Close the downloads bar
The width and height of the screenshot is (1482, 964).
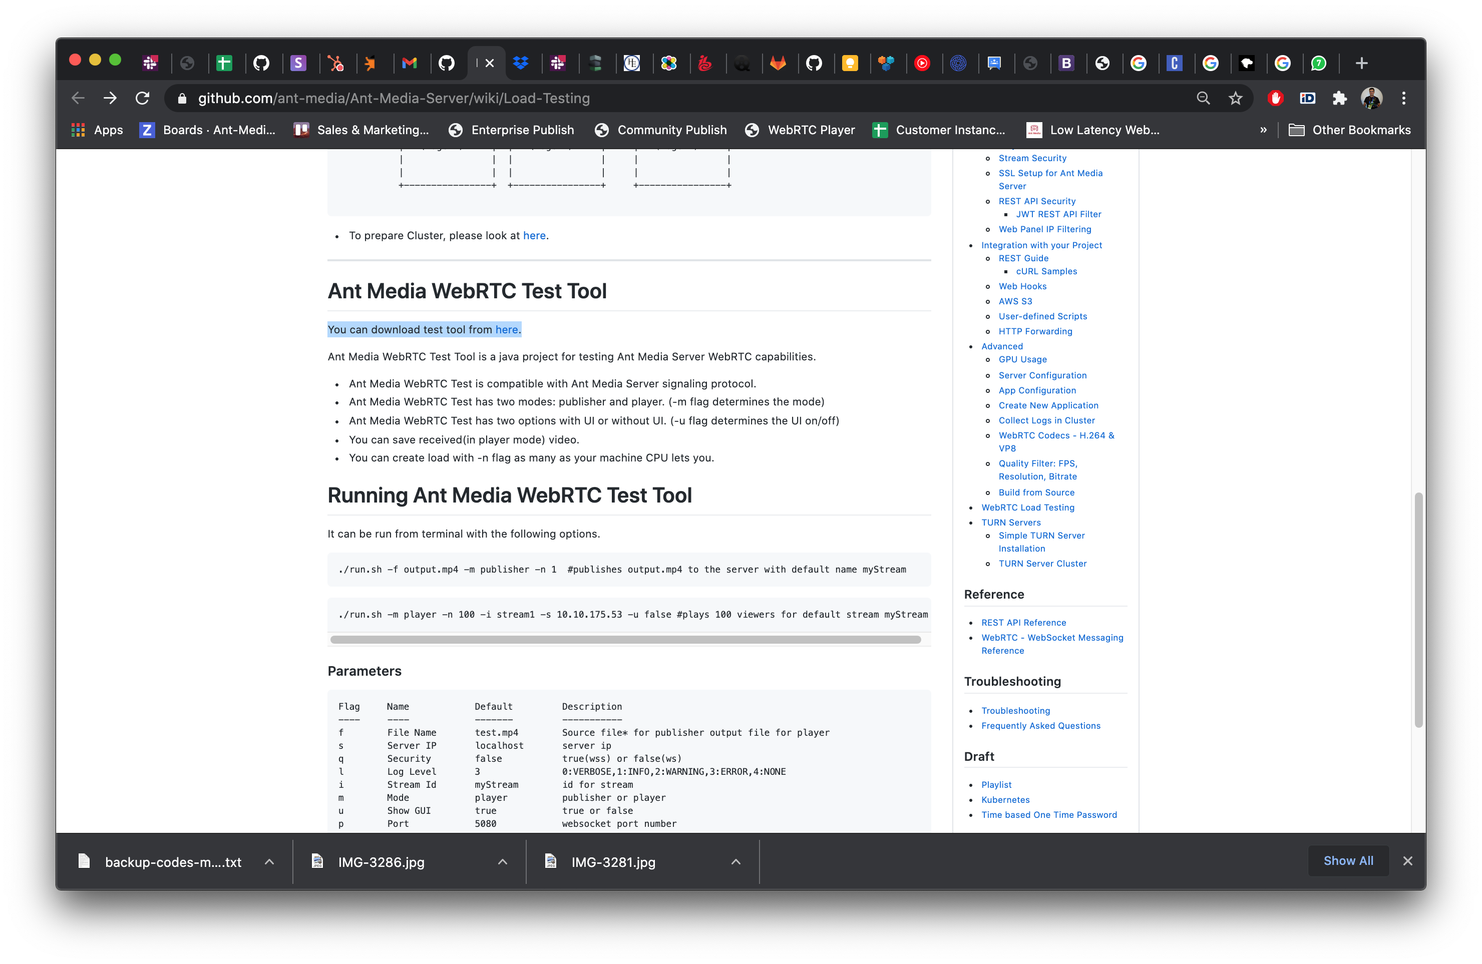click(x=1407, y=861)
